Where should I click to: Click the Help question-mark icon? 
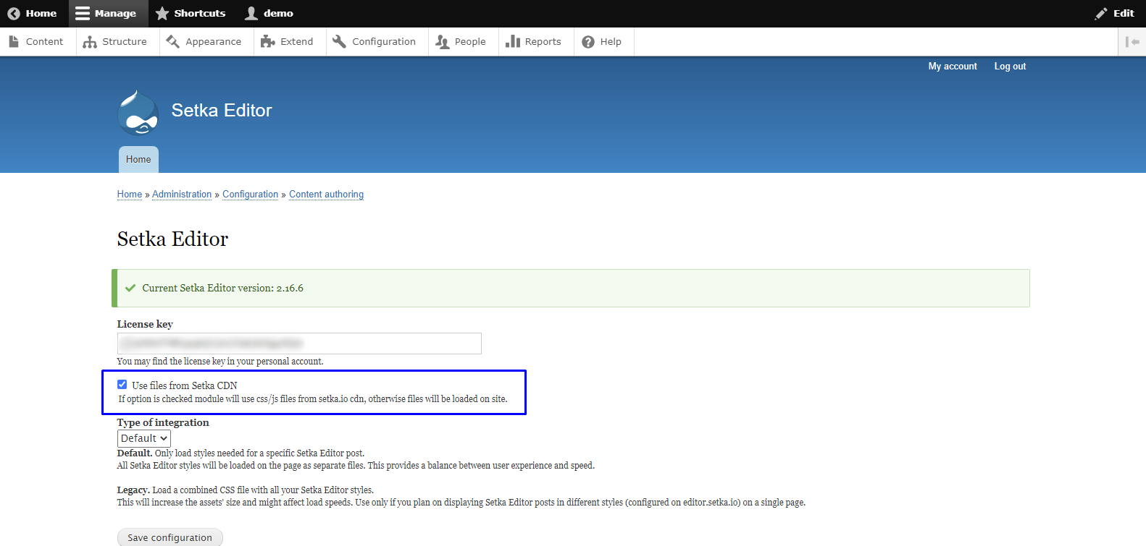coord(588,42)
